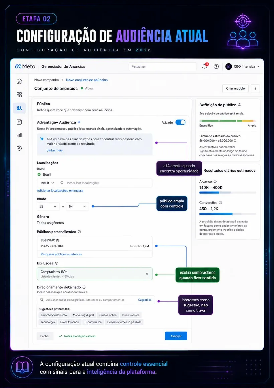Screen dimensions: 274x388
Task: Click the Exclusões info icon
Action: 56,263
